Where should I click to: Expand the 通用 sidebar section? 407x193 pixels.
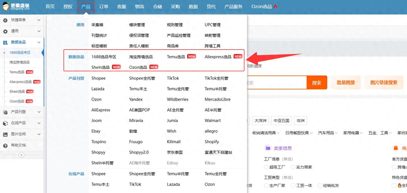(39, 31)
